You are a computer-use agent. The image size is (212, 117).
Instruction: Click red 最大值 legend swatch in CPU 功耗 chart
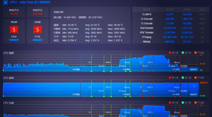(170, 103)
